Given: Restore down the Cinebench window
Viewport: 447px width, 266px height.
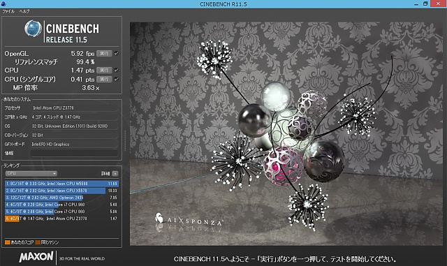Looking at the screenshot, I should pos(425,3).
